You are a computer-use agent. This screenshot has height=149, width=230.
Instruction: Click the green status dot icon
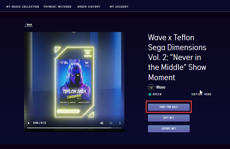150,94
